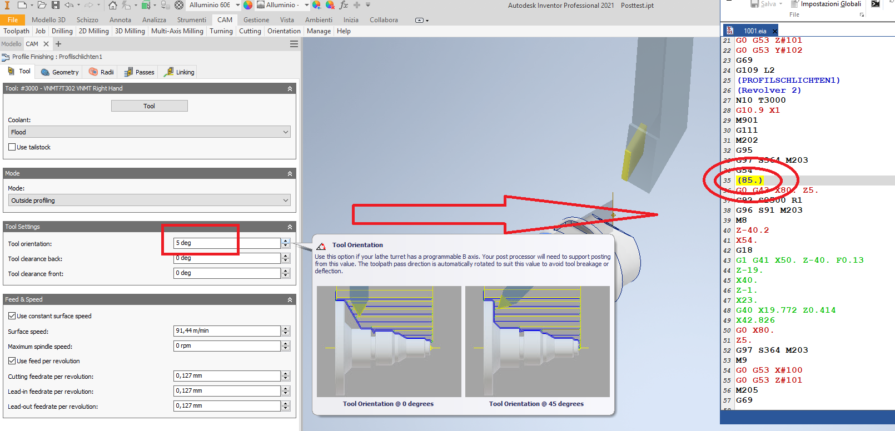Open the material Alluminio 606 dropdown
Screen dimensions: 895x431
point(238,5)
